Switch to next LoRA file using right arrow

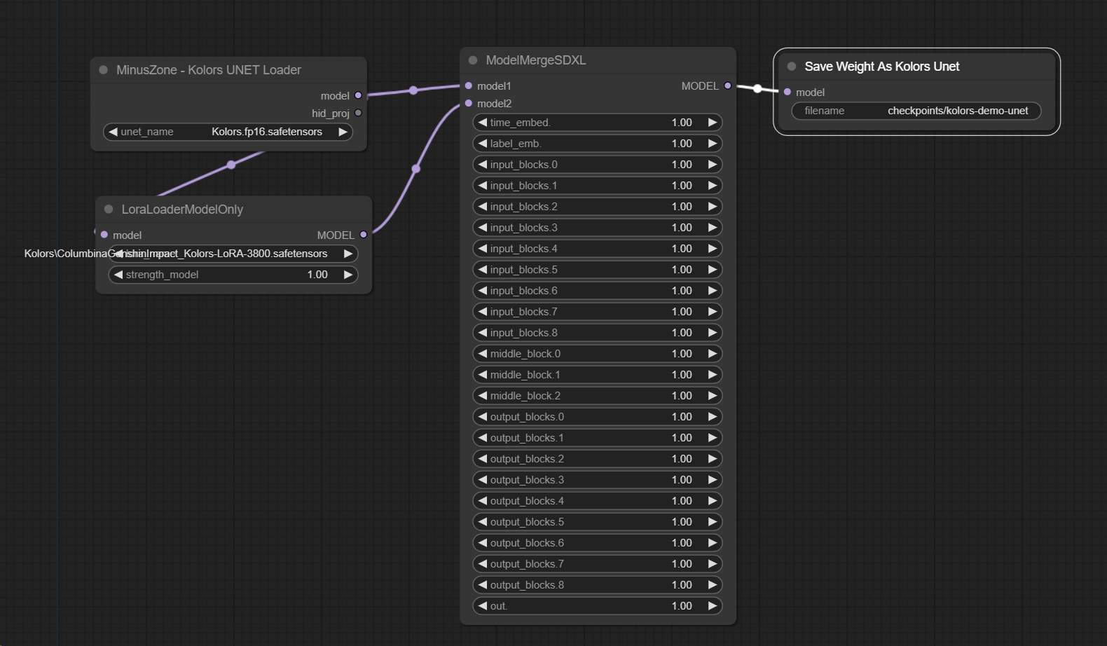click(x=348, y=254)
